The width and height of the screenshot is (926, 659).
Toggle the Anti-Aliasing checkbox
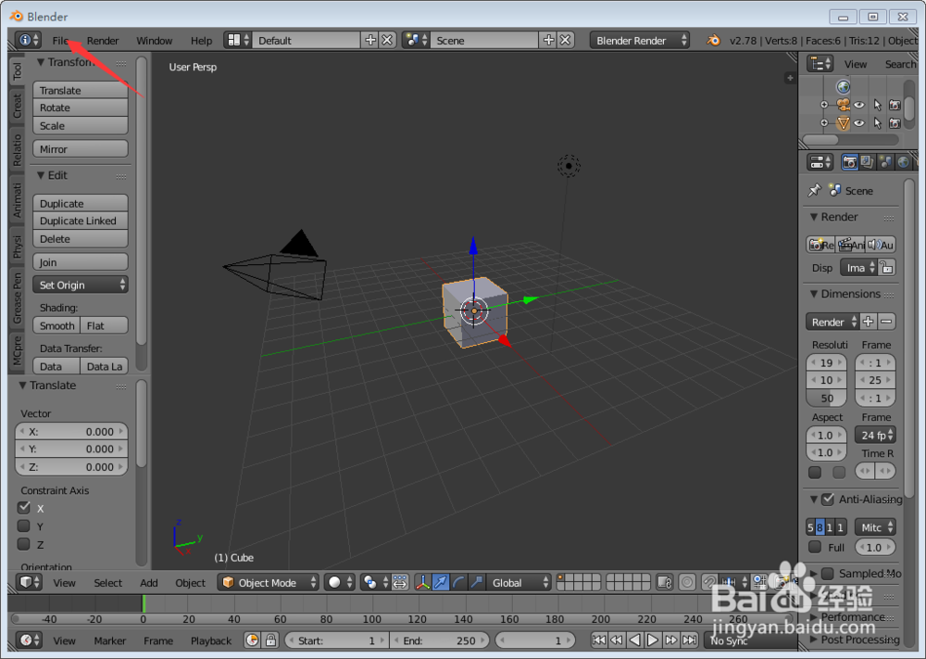pyautogui.click(x=828, y=499)
